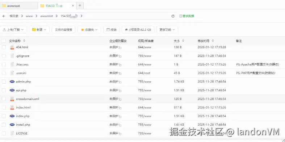Click the LICENSE file icon
This screenshot has height=142, width=285.
(x=12, y=133)
